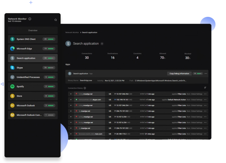
Task: Go back via the Network Monitor breadcrumb
Action: click(x=72, y=32)
